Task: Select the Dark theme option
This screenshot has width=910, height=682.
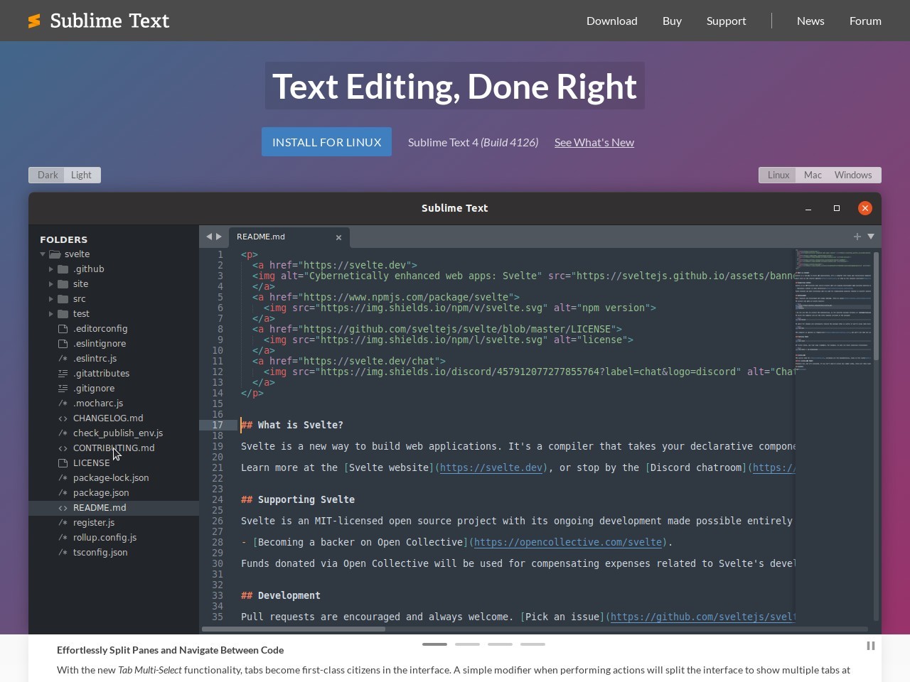Action: coord(47,174)
